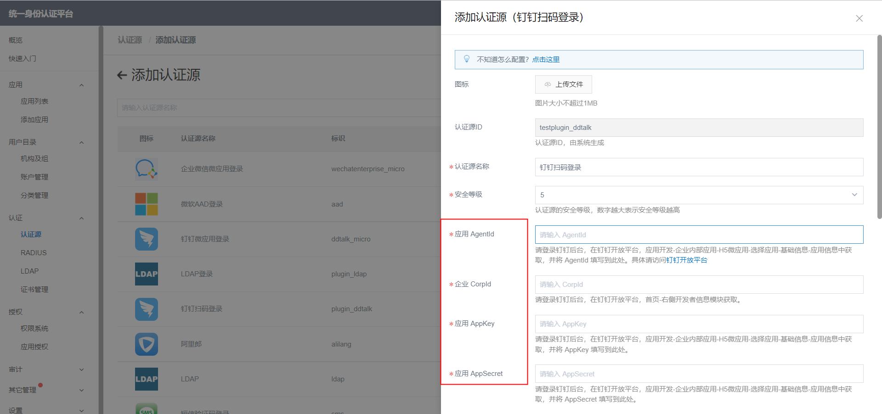Click the 钉钉扫码登录 row icon
The height and width of the screenshot is (414, 882).
tap(146, 309)
